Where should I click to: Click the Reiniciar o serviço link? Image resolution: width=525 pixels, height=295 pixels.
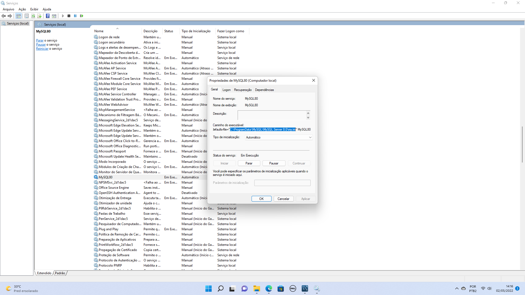tap(42, 49)
